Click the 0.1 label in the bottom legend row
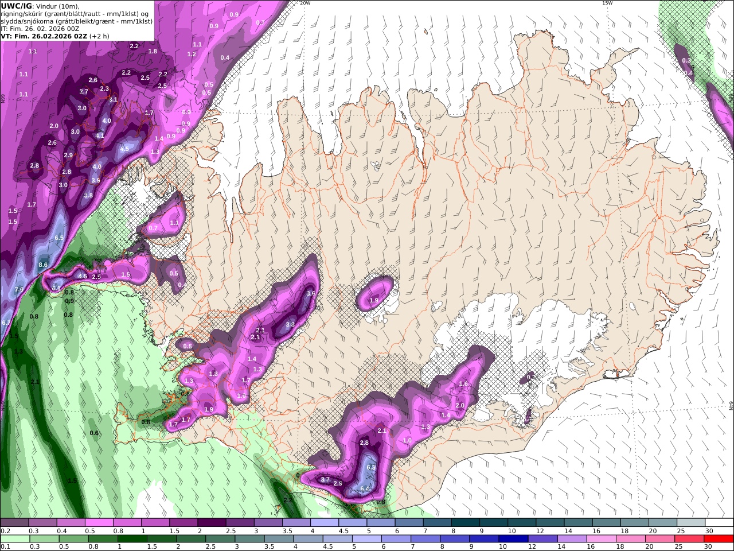The width and height of the screenshot is (734, 551). [x=5, y=547]
